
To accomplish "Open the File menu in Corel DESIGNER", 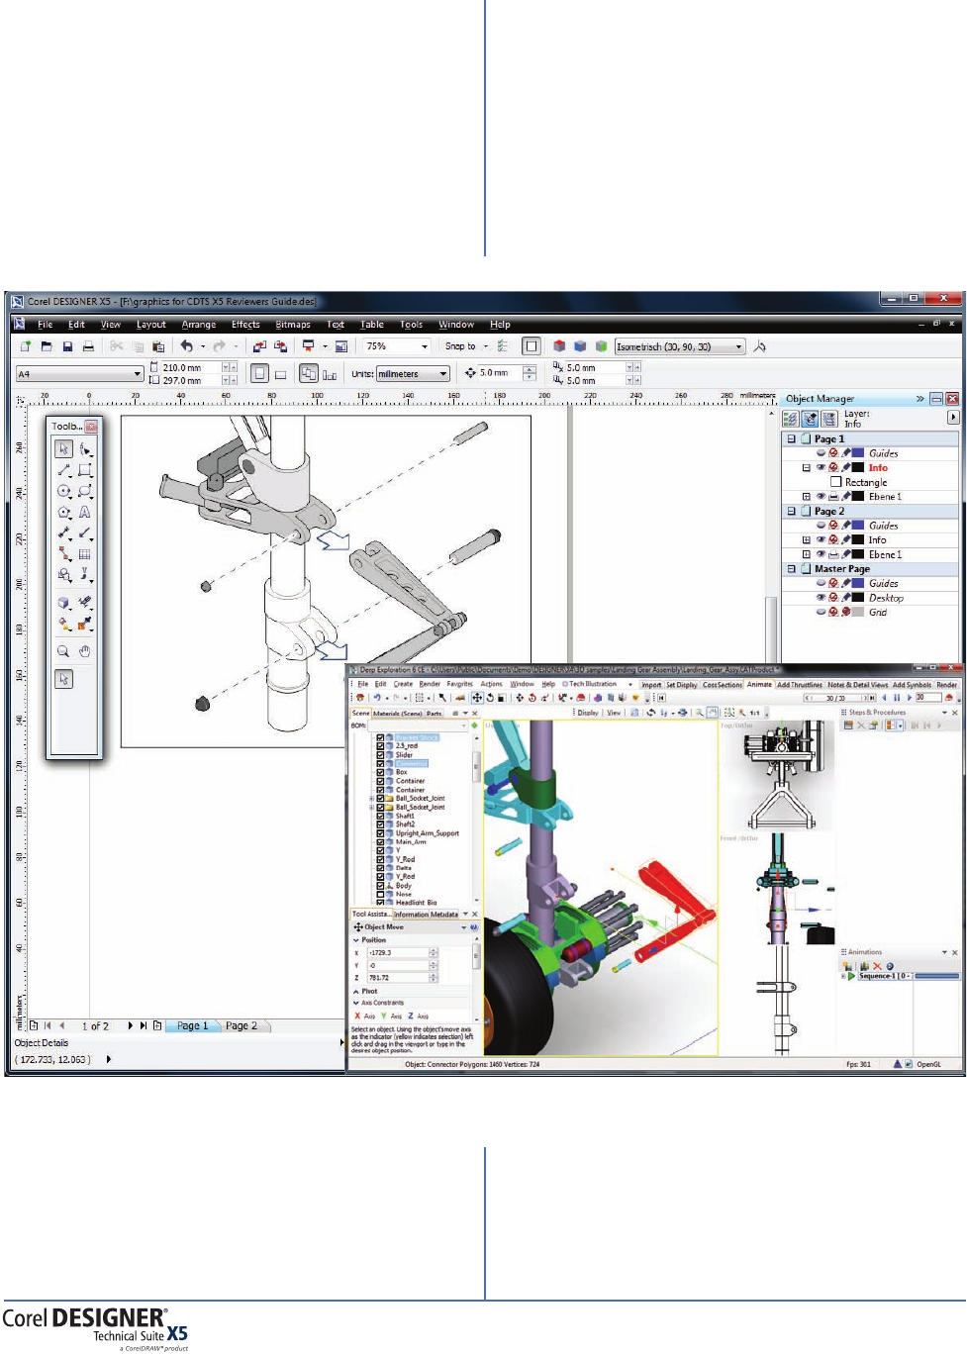I will tap(45, 325).
